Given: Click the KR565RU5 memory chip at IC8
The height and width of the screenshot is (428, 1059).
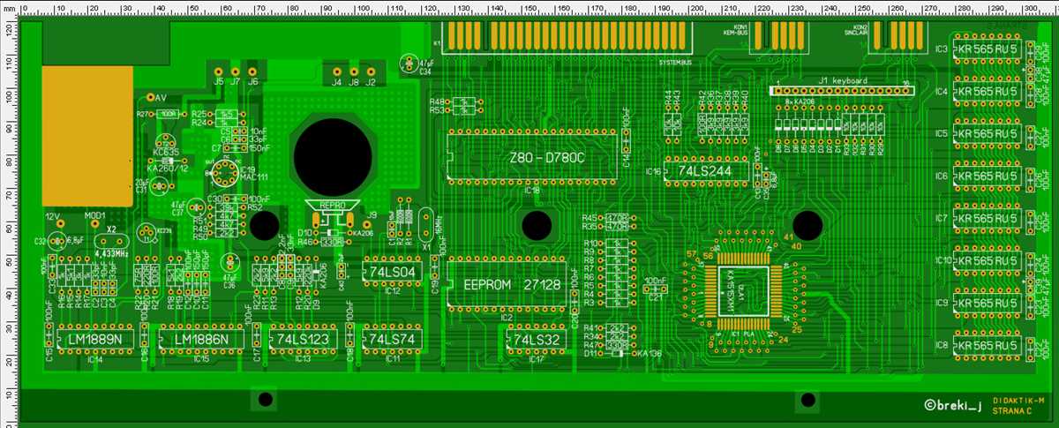Looking at the screenshot, I should coord(988,345).
